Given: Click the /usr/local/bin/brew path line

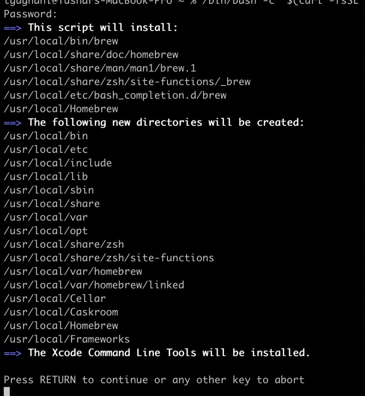Looking at the screenshot, I should click(x=61, y=41).
